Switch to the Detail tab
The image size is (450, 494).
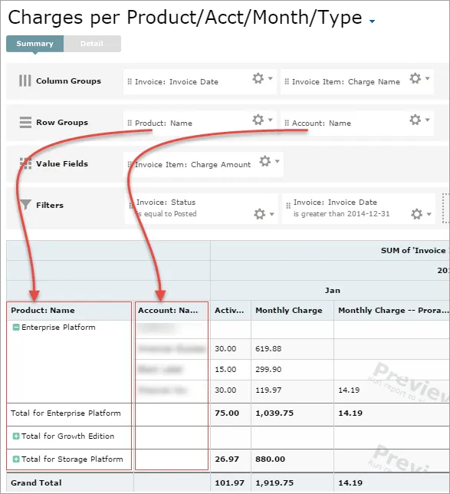click(x=92, y=44)
